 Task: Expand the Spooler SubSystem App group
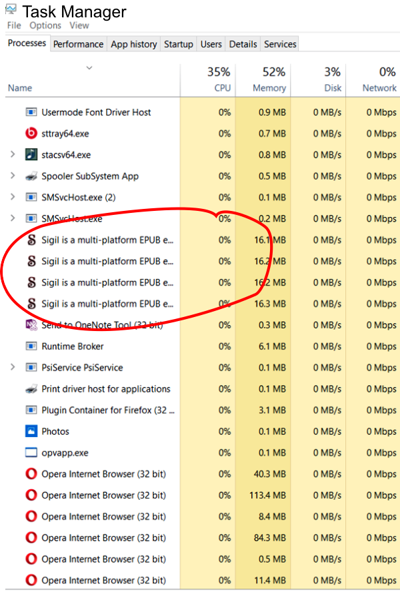(x=13, y=176)
